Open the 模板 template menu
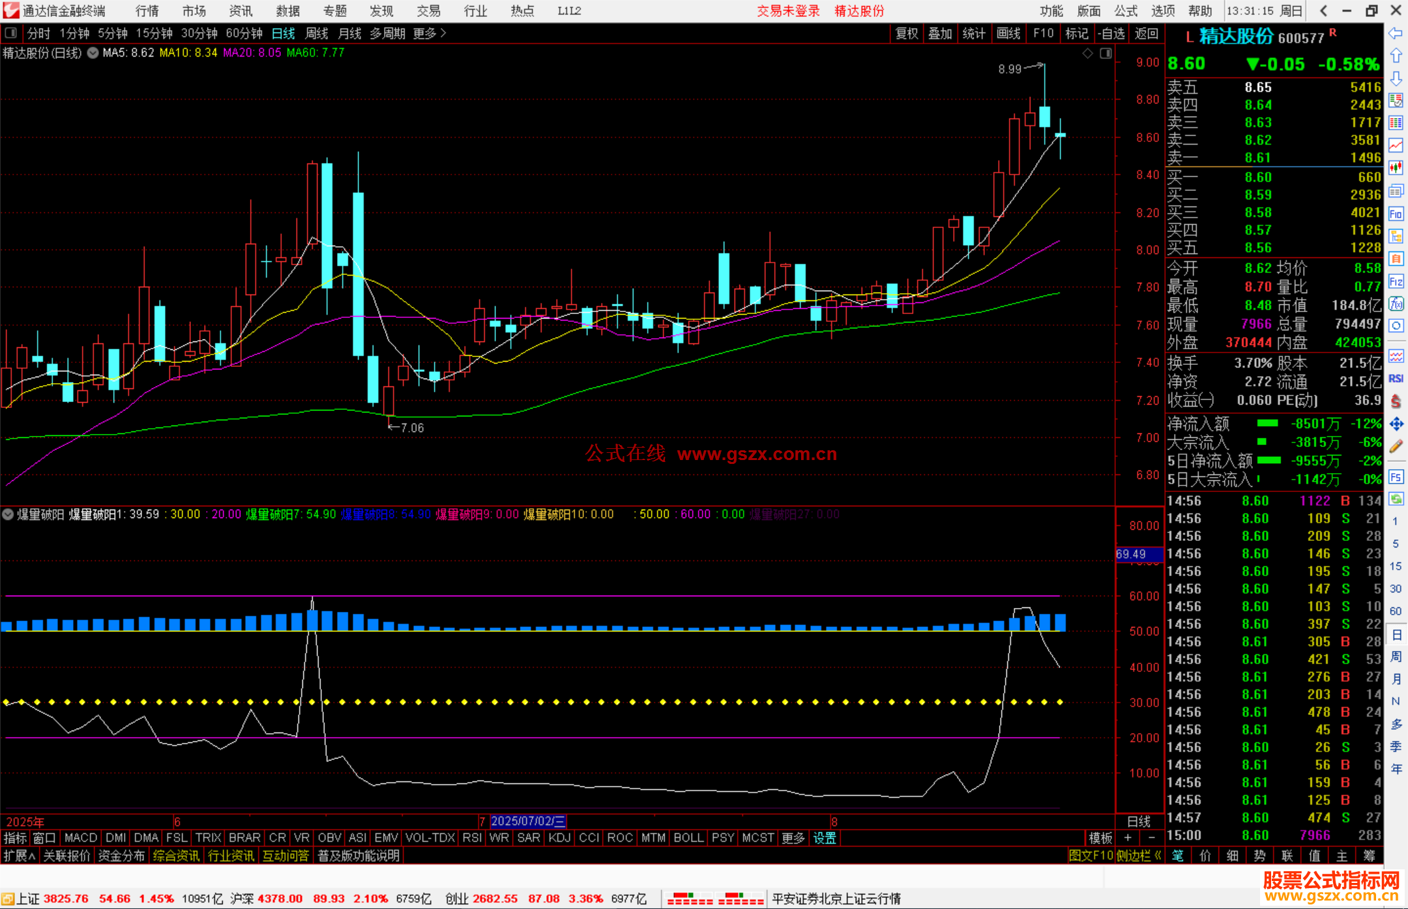The width and height of the screenshot is (1408, 909). pos(1100,838)
